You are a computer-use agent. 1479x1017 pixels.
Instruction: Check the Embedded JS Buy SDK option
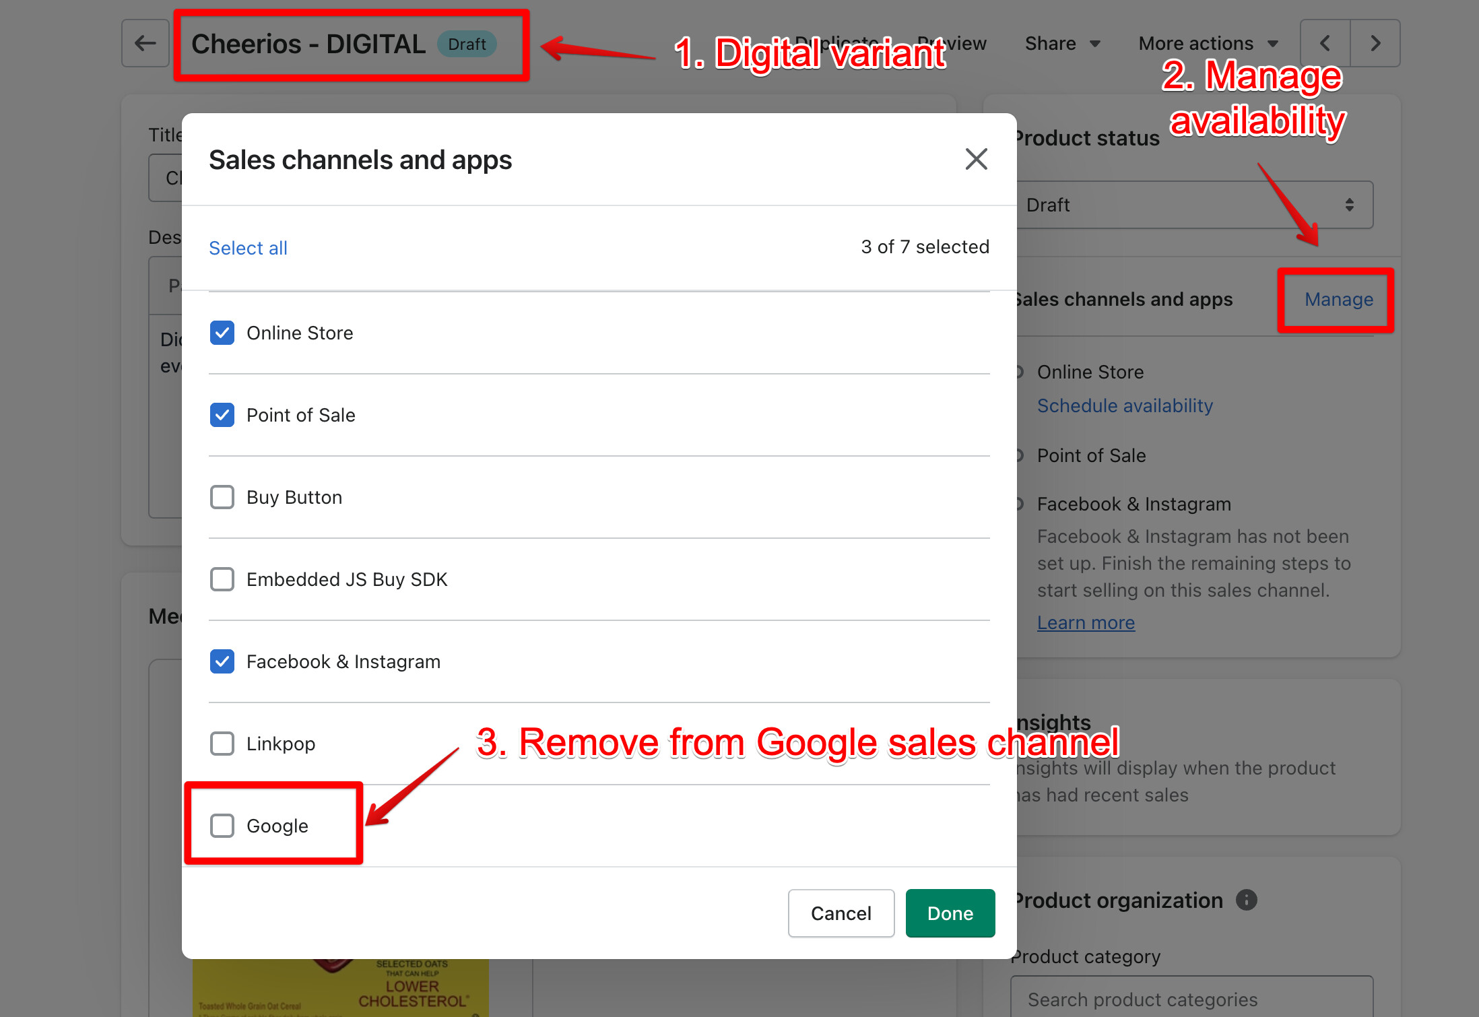pyautogui.click(x=222, y=579)
